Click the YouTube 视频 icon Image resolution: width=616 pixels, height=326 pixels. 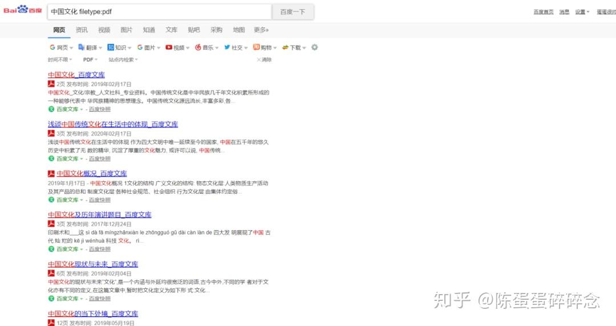click(169, 47)
